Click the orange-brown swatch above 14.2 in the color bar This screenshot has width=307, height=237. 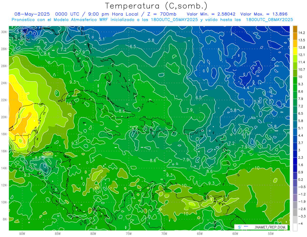click(x=295, y=29)
